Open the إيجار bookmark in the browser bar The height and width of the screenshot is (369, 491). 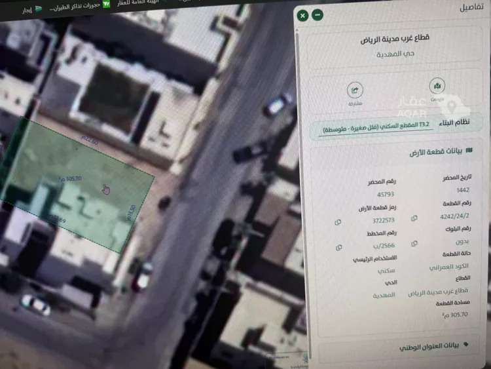[32, 10]
